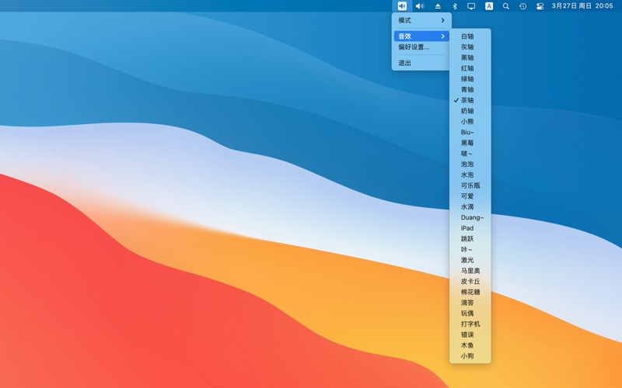622x388 pixels.
Task: Switch sound effect to 红轴
Action: click(x=467, y=68)
